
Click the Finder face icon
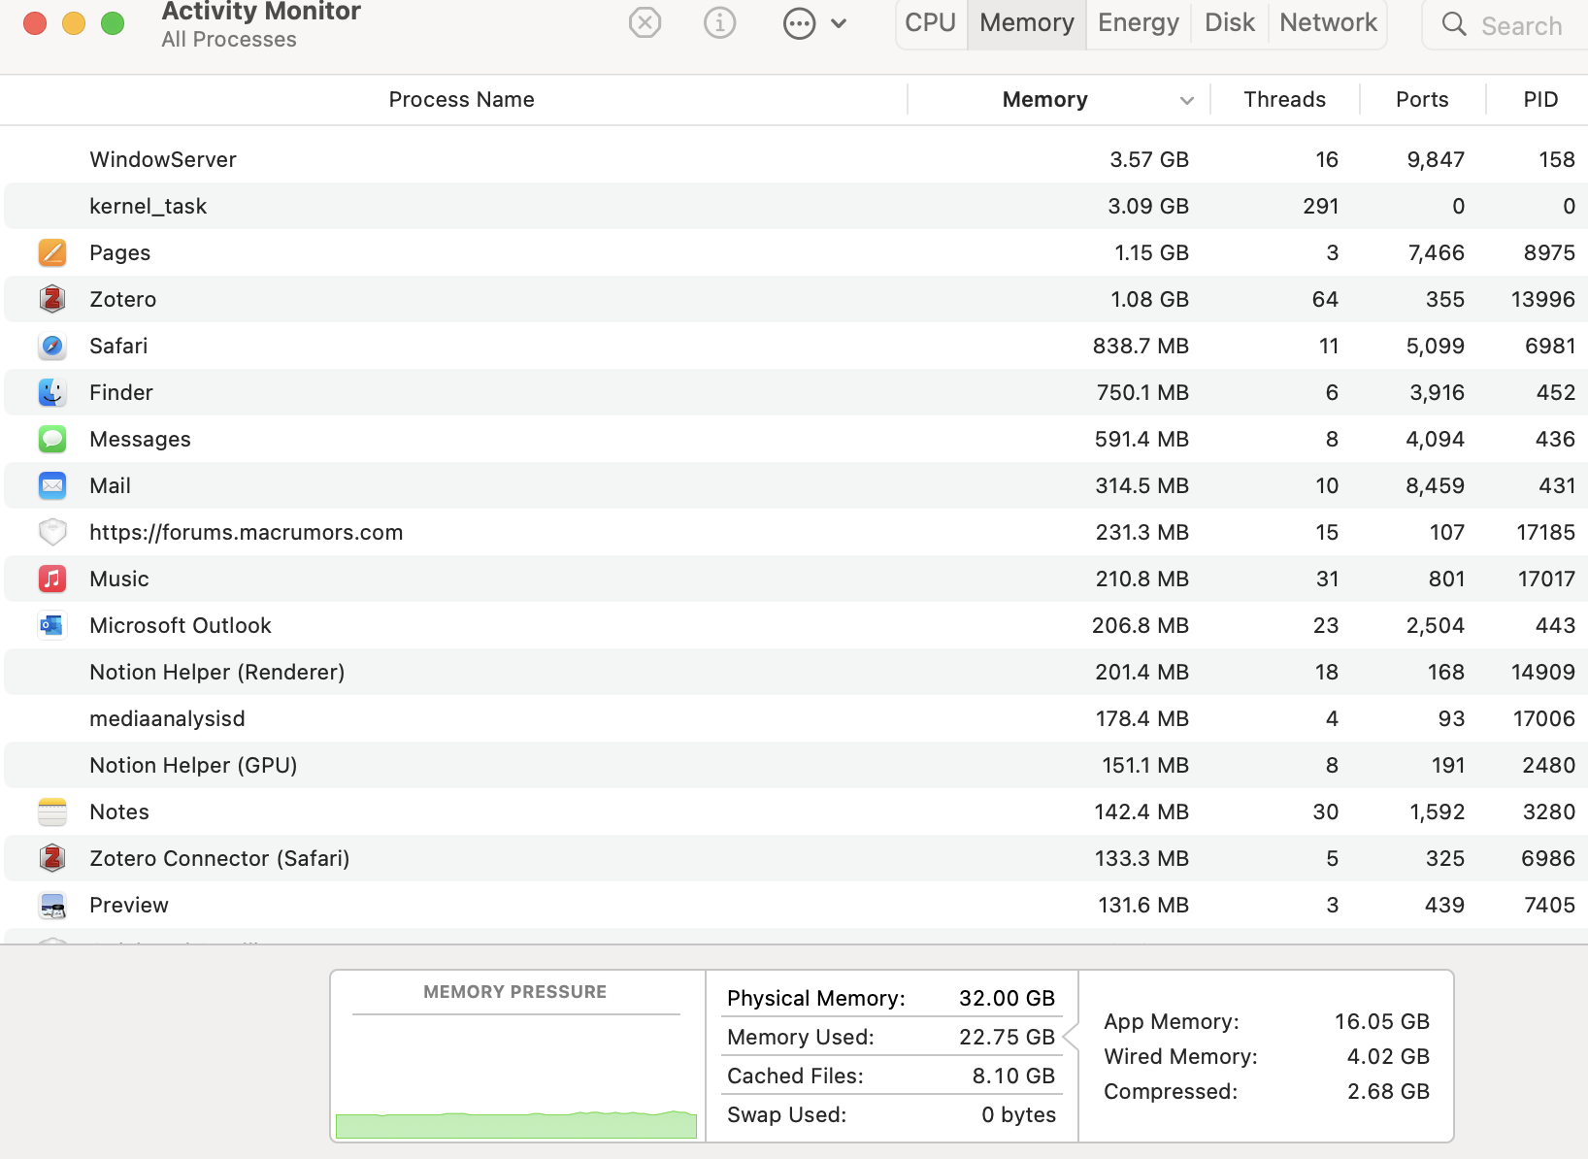(x=52, y=393)
